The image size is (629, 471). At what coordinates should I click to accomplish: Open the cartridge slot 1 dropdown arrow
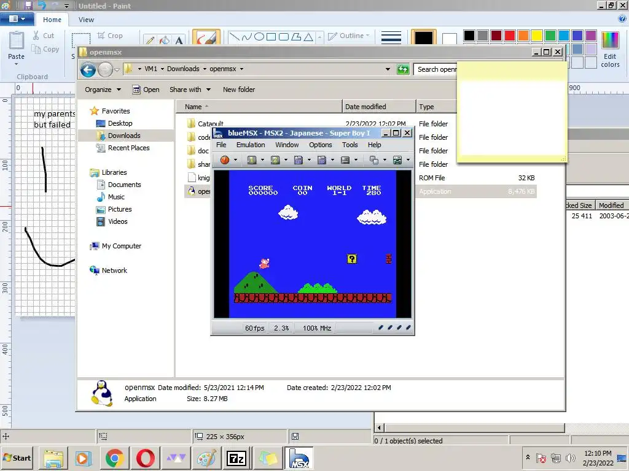[x=262, y=160]
